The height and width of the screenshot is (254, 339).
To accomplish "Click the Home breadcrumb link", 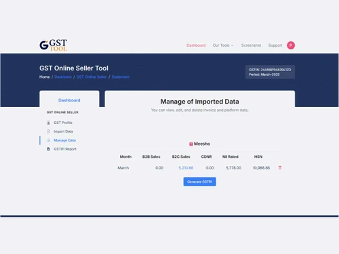I will [44, 77].
